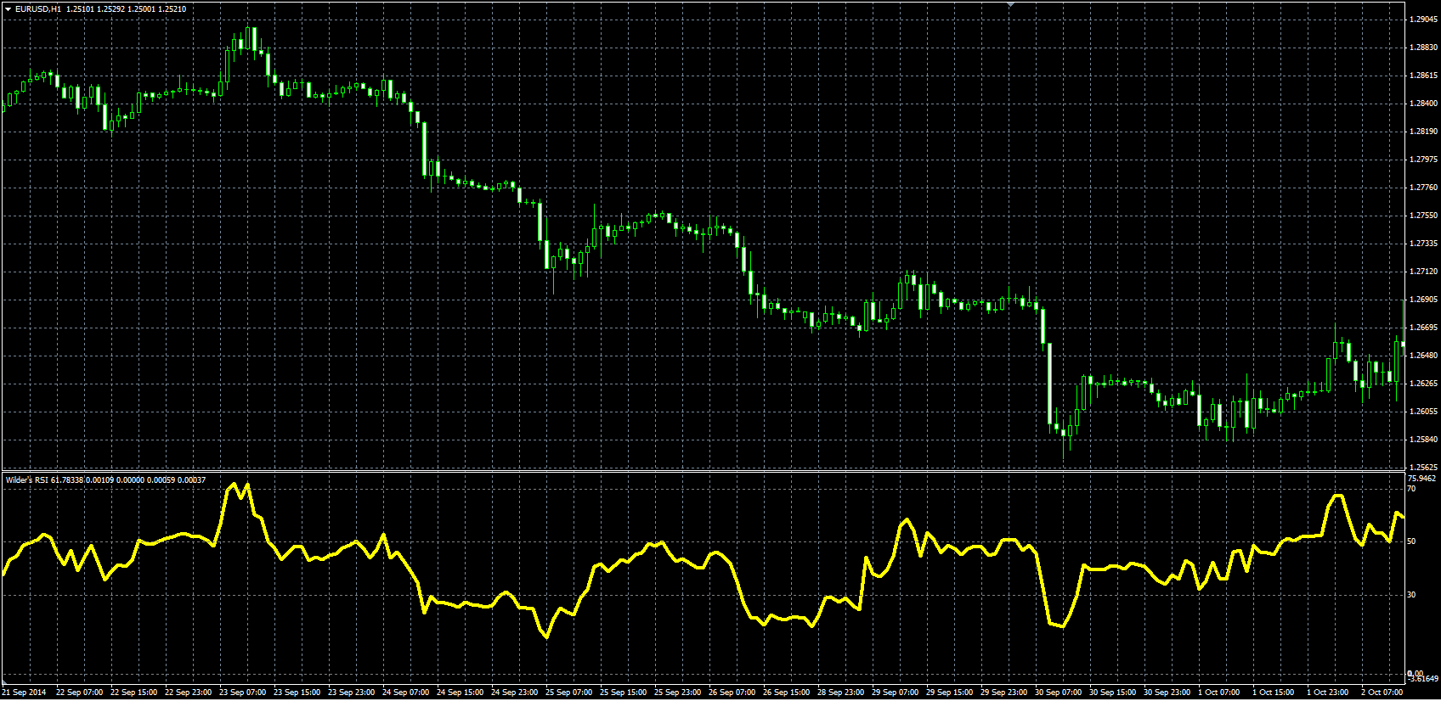Click the 22 Sep 23:00 time label
The image size is (1441, 701).
188,693
